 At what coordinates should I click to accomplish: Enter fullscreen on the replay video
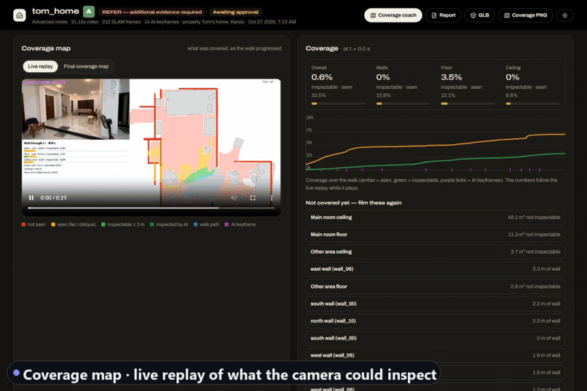[x=253, y=198]
